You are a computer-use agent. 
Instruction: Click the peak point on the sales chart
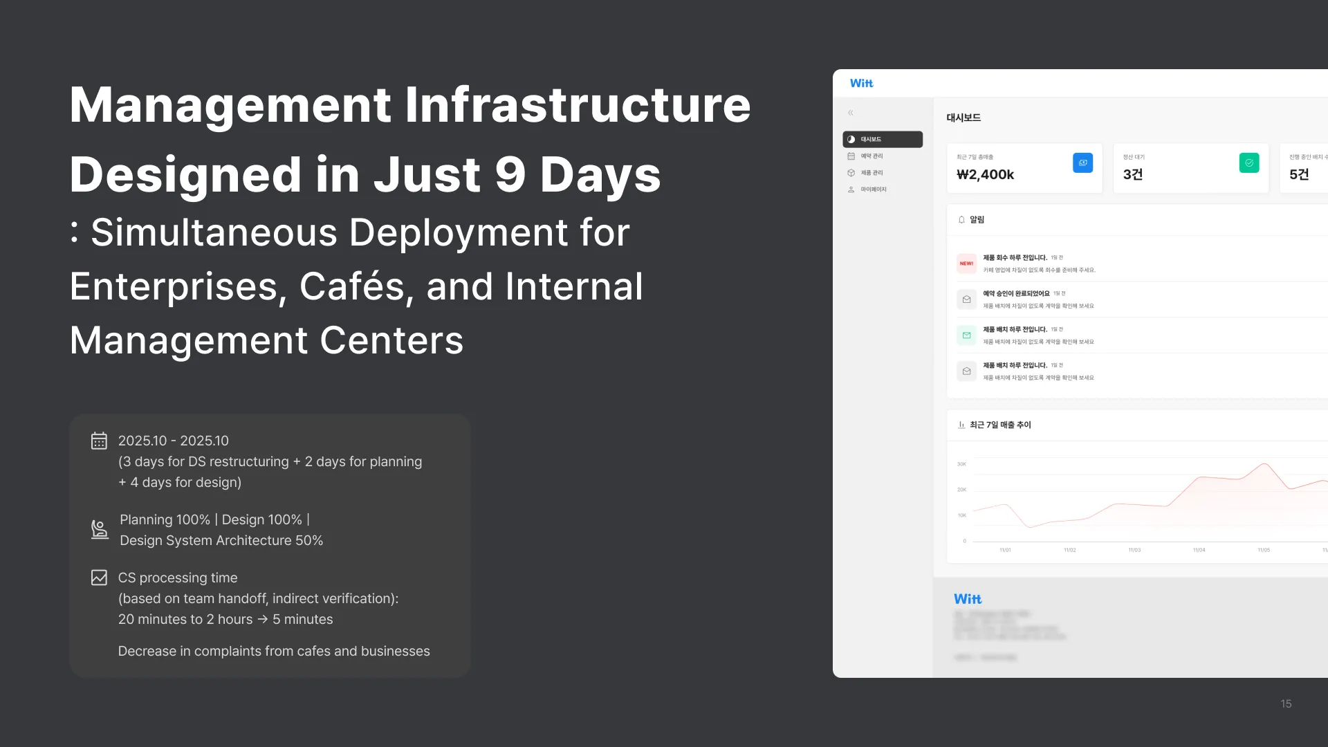coord(1264,464)
